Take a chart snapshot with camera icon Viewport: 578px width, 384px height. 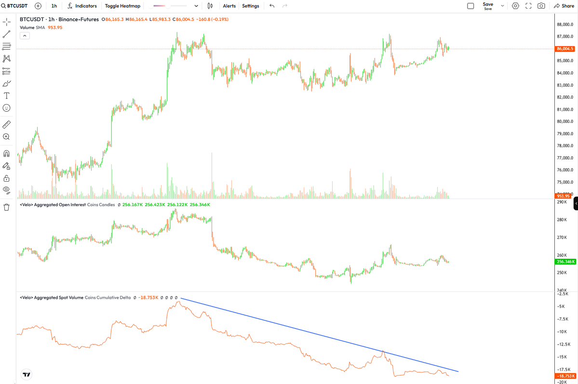point(541,6)
